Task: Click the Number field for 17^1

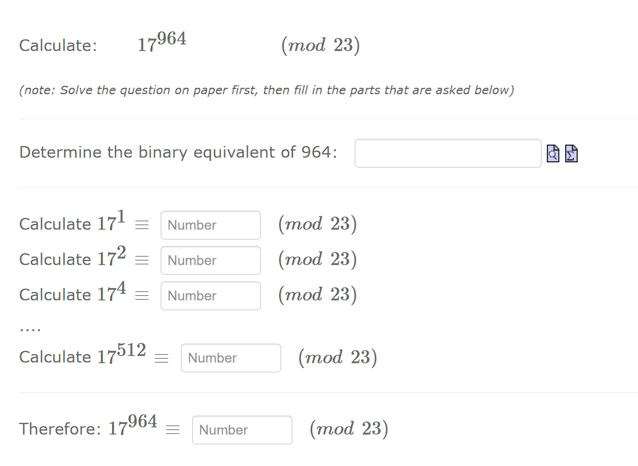Action: tap(210, 224)
